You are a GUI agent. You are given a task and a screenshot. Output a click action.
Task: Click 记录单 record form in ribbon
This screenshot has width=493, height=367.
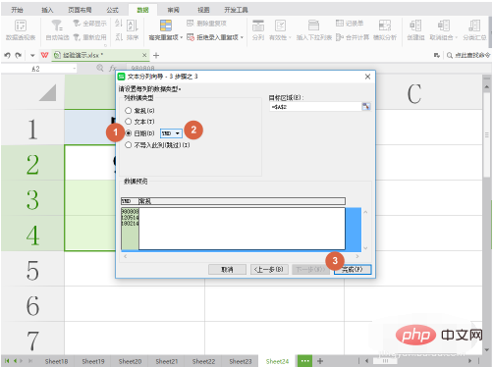[x=350, y=24]
